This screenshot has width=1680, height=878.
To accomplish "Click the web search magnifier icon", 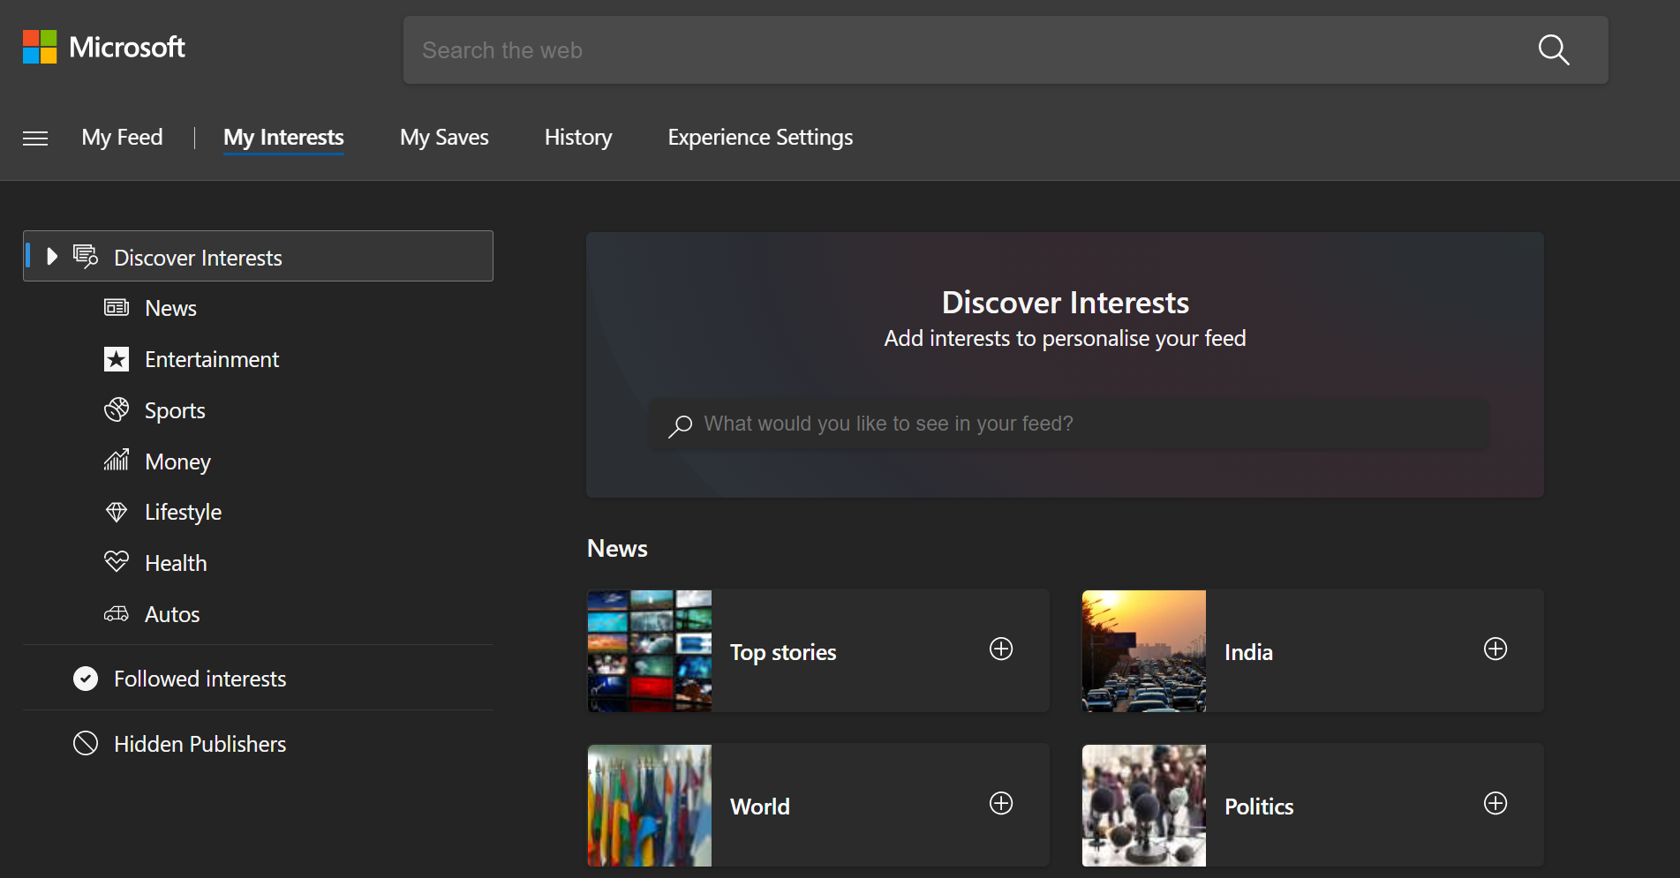I will point(1554,50).
